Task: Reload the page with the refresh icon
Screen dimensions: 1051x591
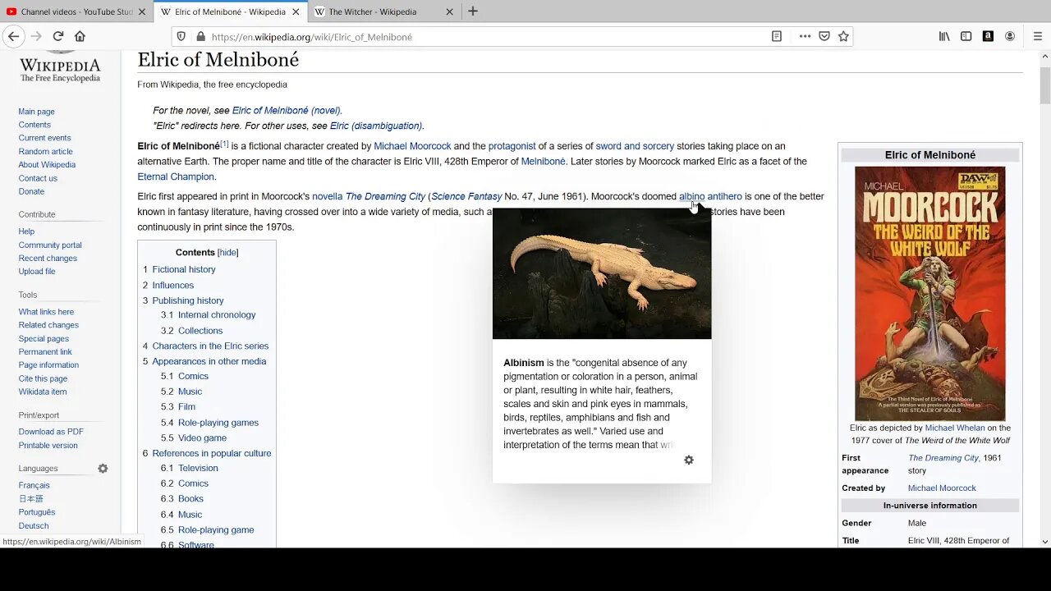Action: [58, 36]
